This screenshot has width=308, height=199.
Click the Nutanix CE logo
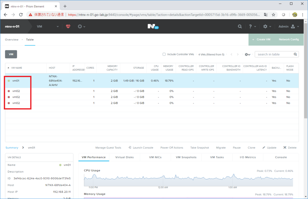coord(153,26)
